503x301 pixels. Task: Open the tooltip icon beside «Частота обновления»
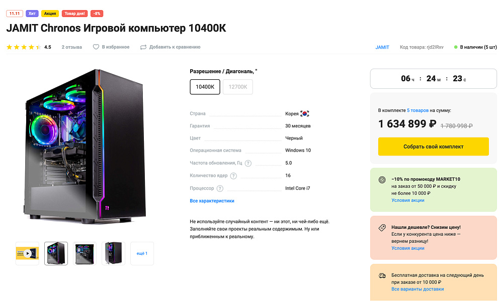point(248,163)
